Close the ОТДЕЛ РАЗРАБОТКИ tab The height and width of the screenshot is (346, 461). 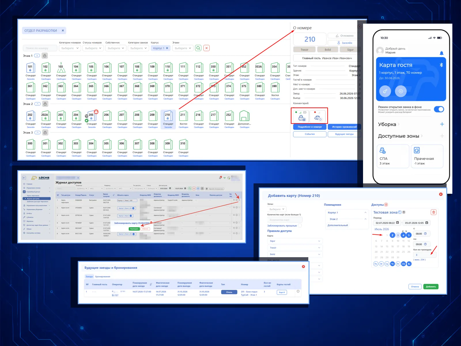(x=63, y=31)
